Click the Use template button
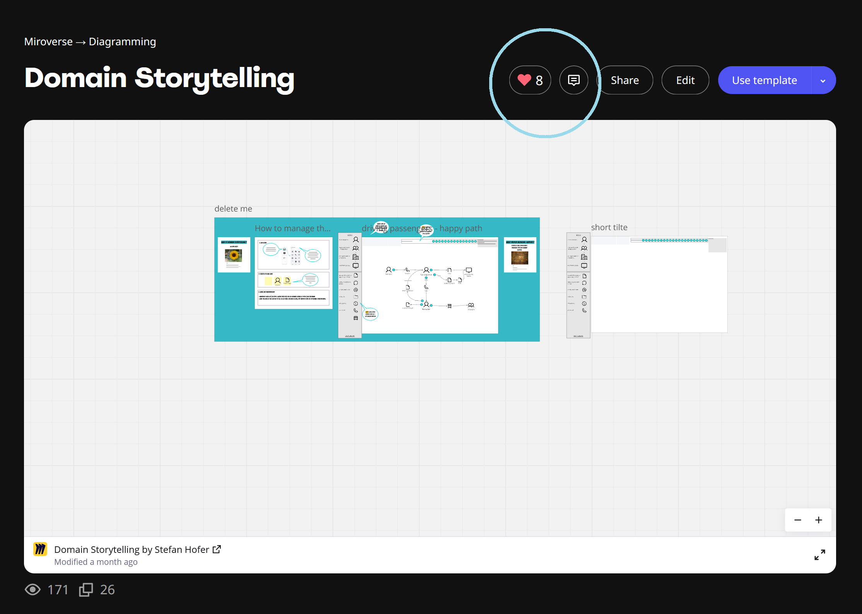Viewport: 862px width, 614px height. pyautogui.click(x=765, y=80)
